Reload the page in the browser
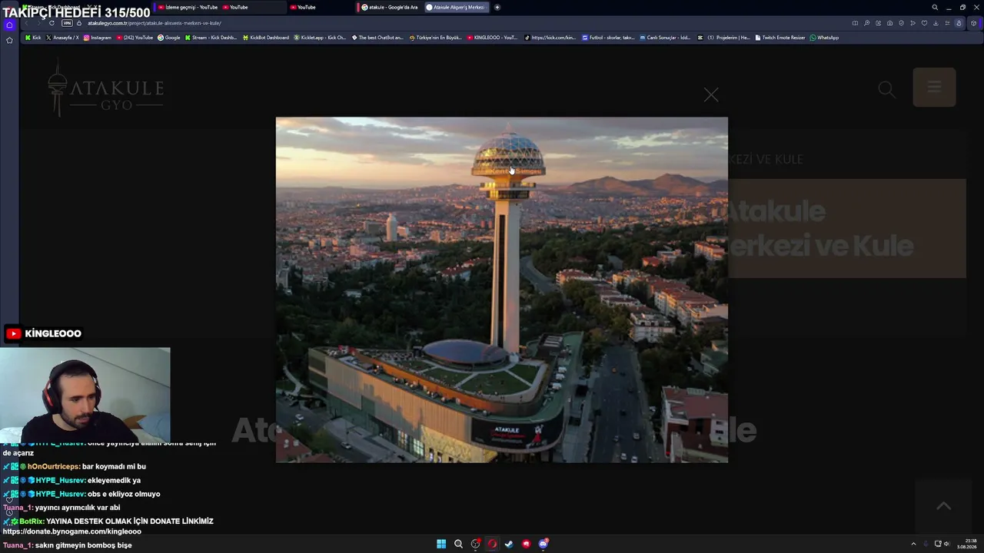Image resolution: width=984 pixels, height=553 pixels. coord(52,23)
